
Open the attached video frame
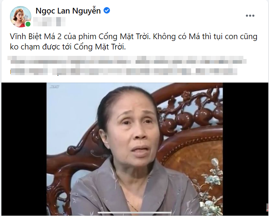134,149
